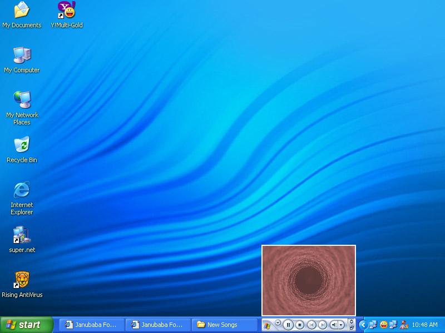Click the first network connection tray icon
The height and width of the screenshot is (333, 445).
click(373, 325)
